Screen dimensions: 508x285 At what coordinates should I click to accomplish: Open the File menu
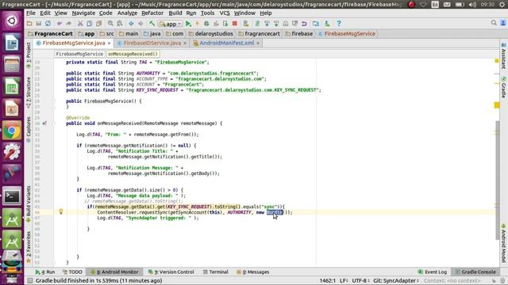point(31,13)
